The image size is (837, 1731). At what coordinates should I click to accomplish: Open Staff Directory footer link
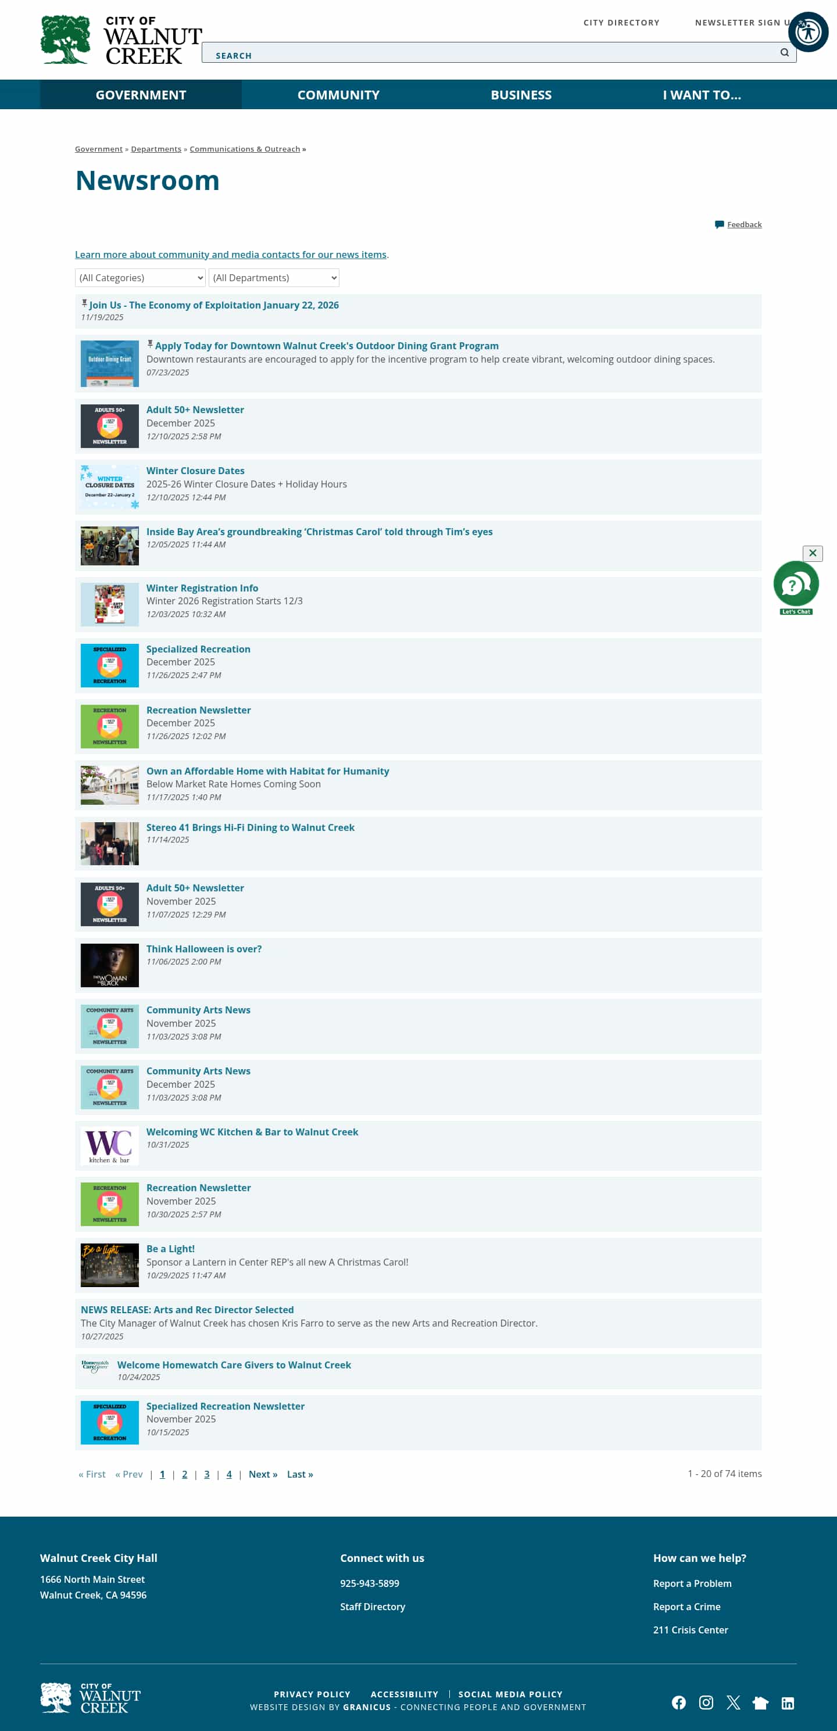(373, 1607)
